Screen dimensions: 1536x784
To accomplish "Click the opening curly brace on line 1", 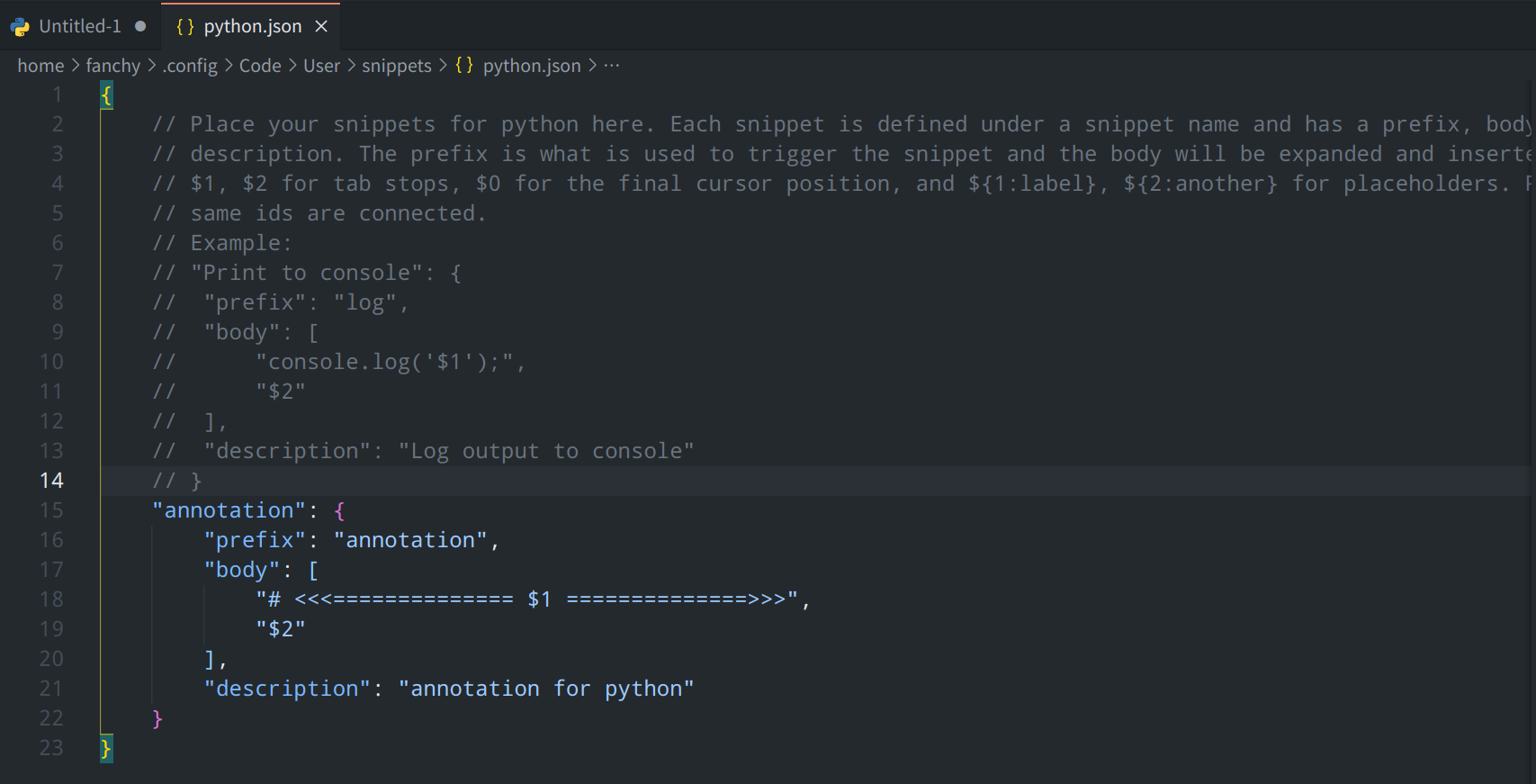I will tap(106, 95).
